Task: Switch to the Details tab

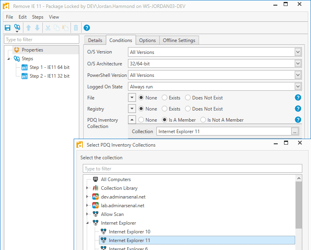Action: pyautogui.click(x=95, y=40)
